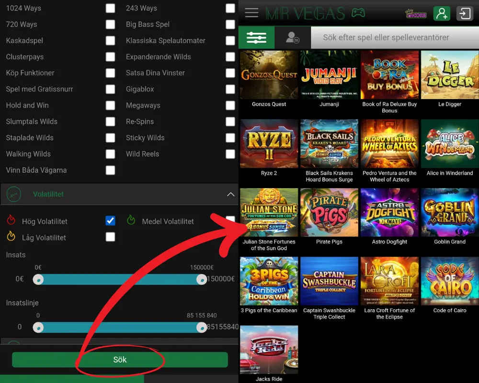Open the Gonzos Quest game thumbnail
Viewport: 479px width, 383px height.
tap(269, 75)
